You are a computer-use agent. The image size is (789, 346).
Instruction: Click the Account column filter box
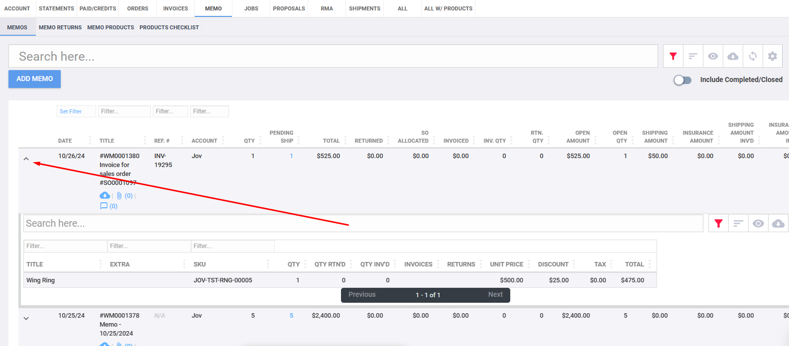(210, 111)
